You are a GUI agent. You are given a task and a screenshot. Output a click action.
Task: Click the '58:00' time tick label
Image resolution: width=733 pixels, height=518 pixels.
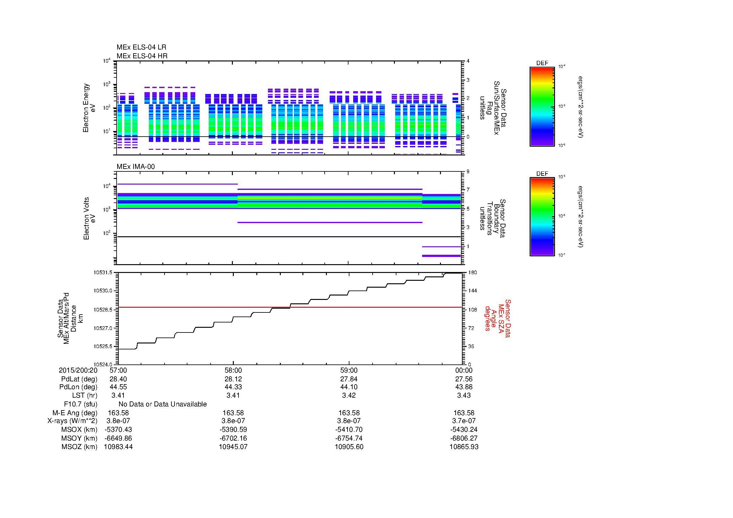point(233,370)
